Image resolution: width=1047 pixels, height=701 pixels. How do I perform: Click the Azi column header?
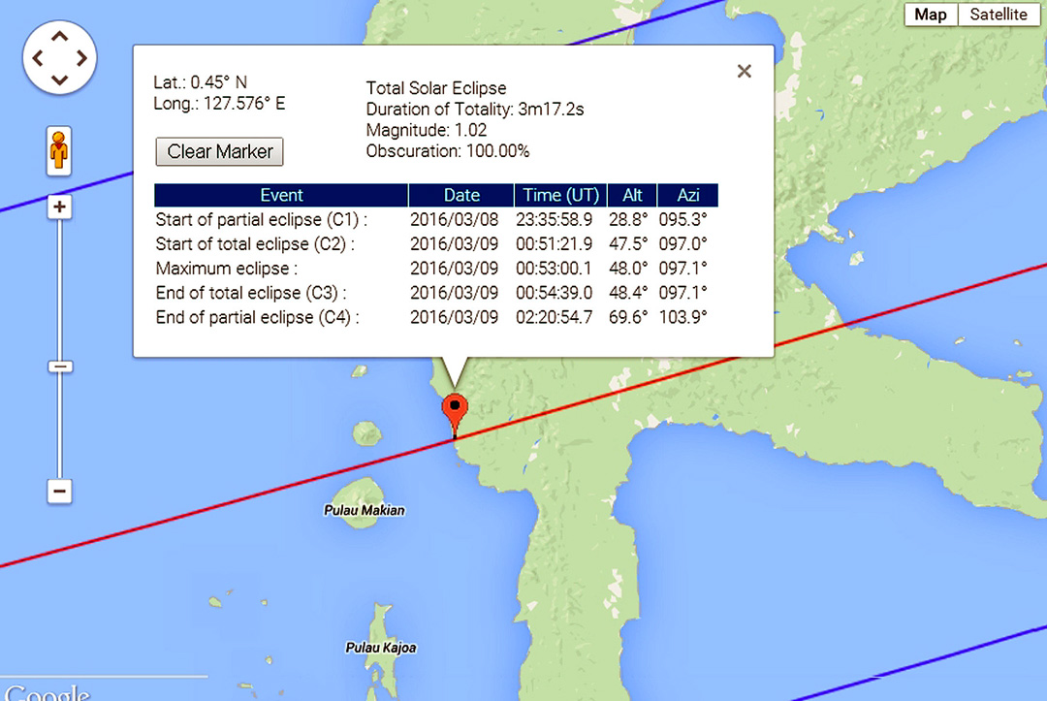[688, 195]
